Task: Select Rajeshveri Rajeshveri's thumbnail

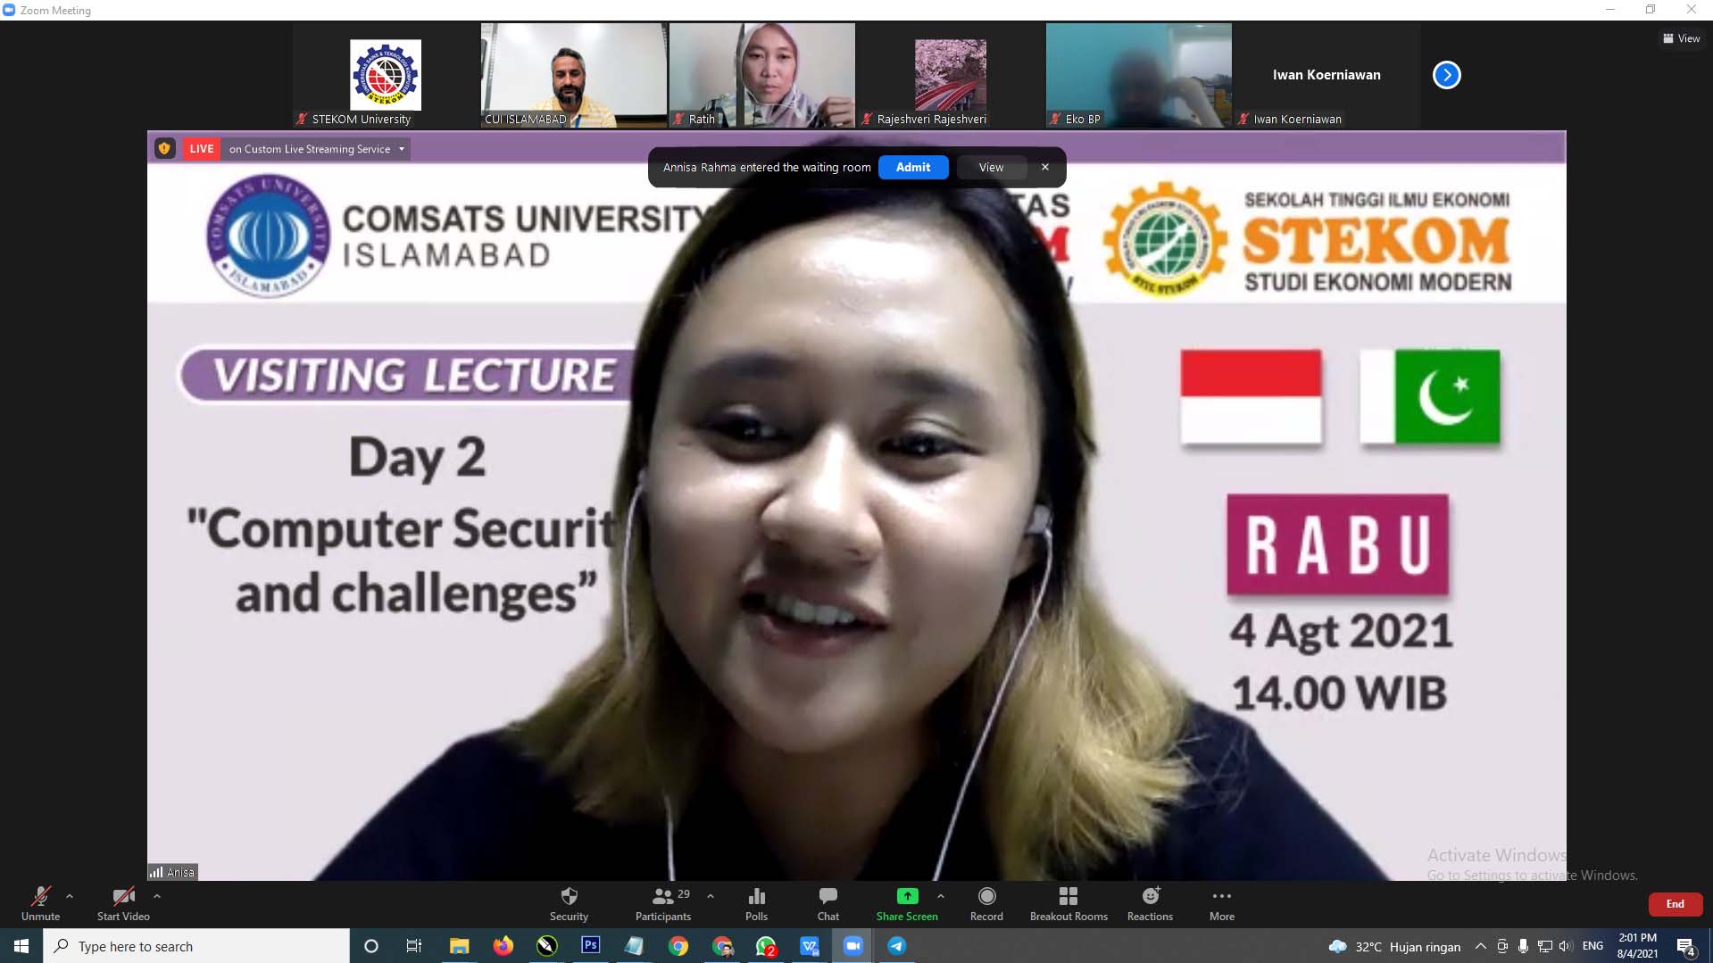Action: pos(951,75)
